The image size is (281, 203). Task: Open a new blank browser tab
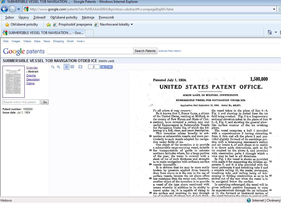90,33
